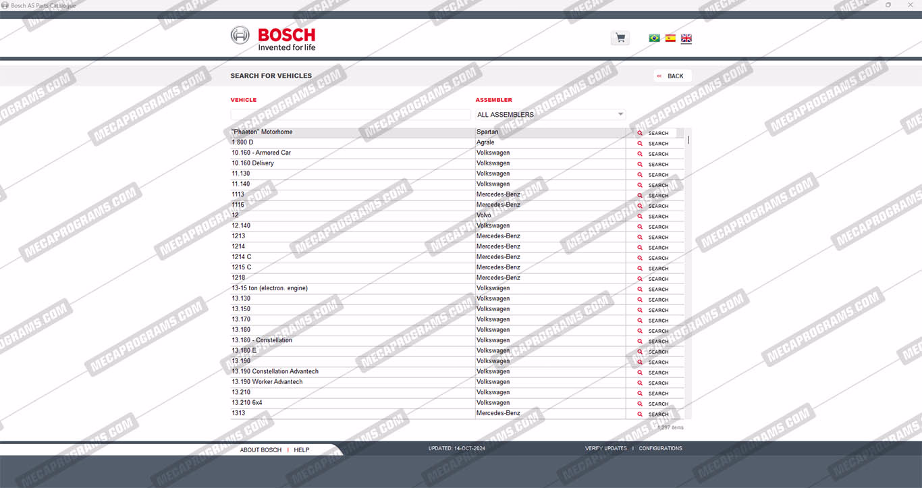Click the Volvo assembler cell
This screenshot has width=922, height=488.
coord(484,215)
